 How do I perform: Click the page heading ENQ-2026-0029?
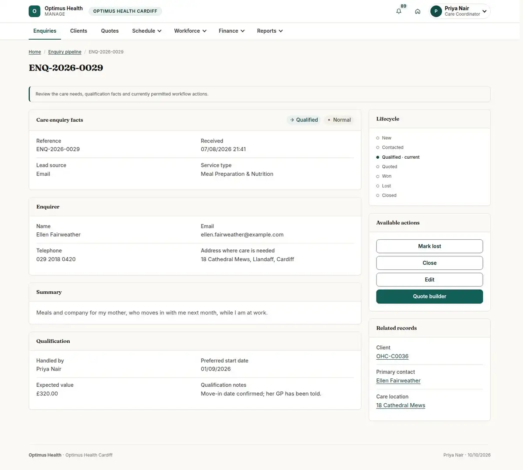coord(66,68)
